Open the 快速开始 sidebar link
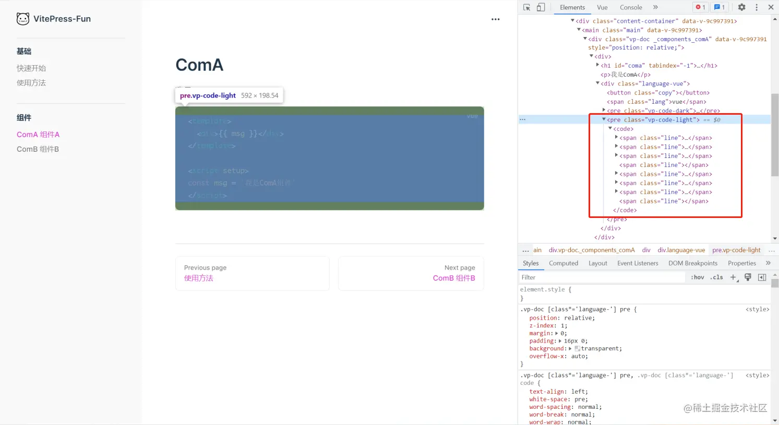779x425 pixels. 31,68
